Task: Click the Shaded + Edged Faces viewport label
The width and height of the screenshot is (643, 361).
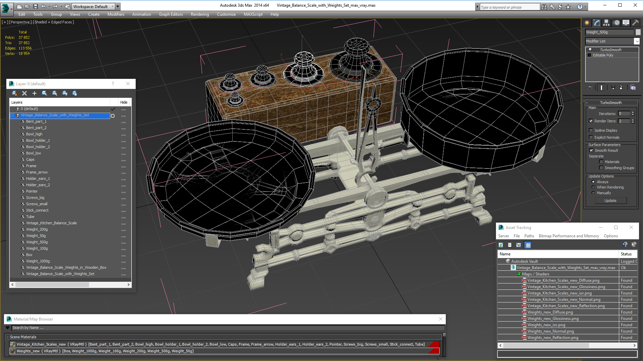Action: click(x=53, y=22)
